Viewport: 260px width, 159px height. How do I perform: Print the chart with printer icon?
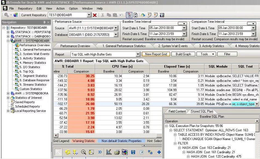click(x=117, y=152)
